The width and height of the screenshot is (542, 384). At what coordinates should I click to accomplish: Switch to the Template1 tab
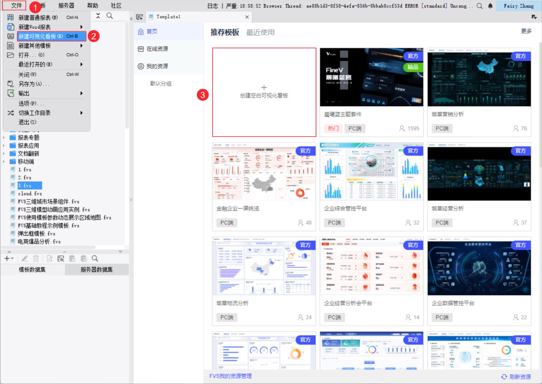[x=198, y=17]
